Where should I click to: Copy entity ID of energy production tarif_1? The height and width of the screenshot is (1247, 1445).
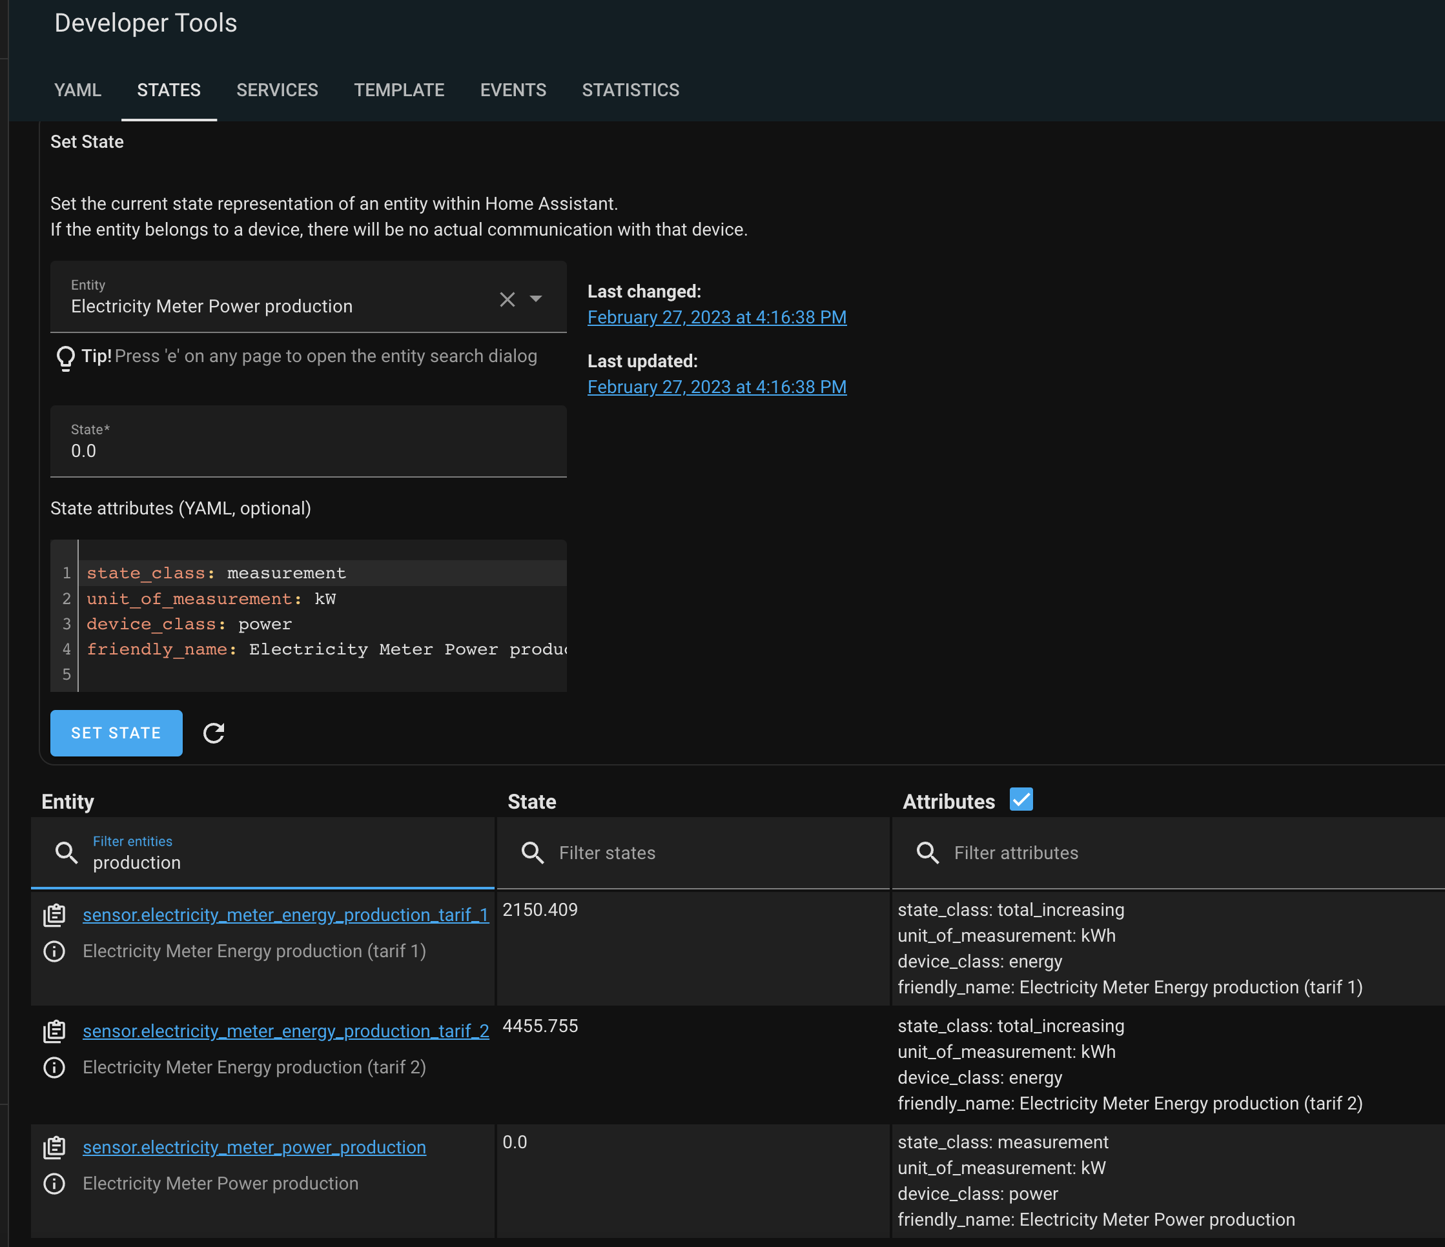click(54, 915)
